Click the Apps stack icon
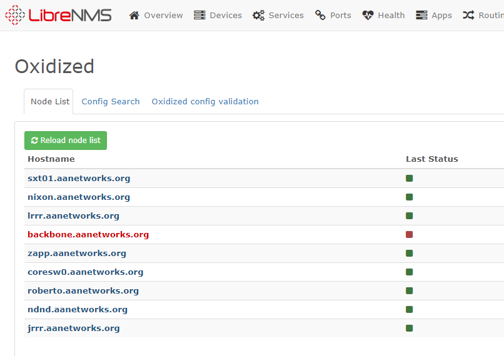504x356 pixels. 421,15
